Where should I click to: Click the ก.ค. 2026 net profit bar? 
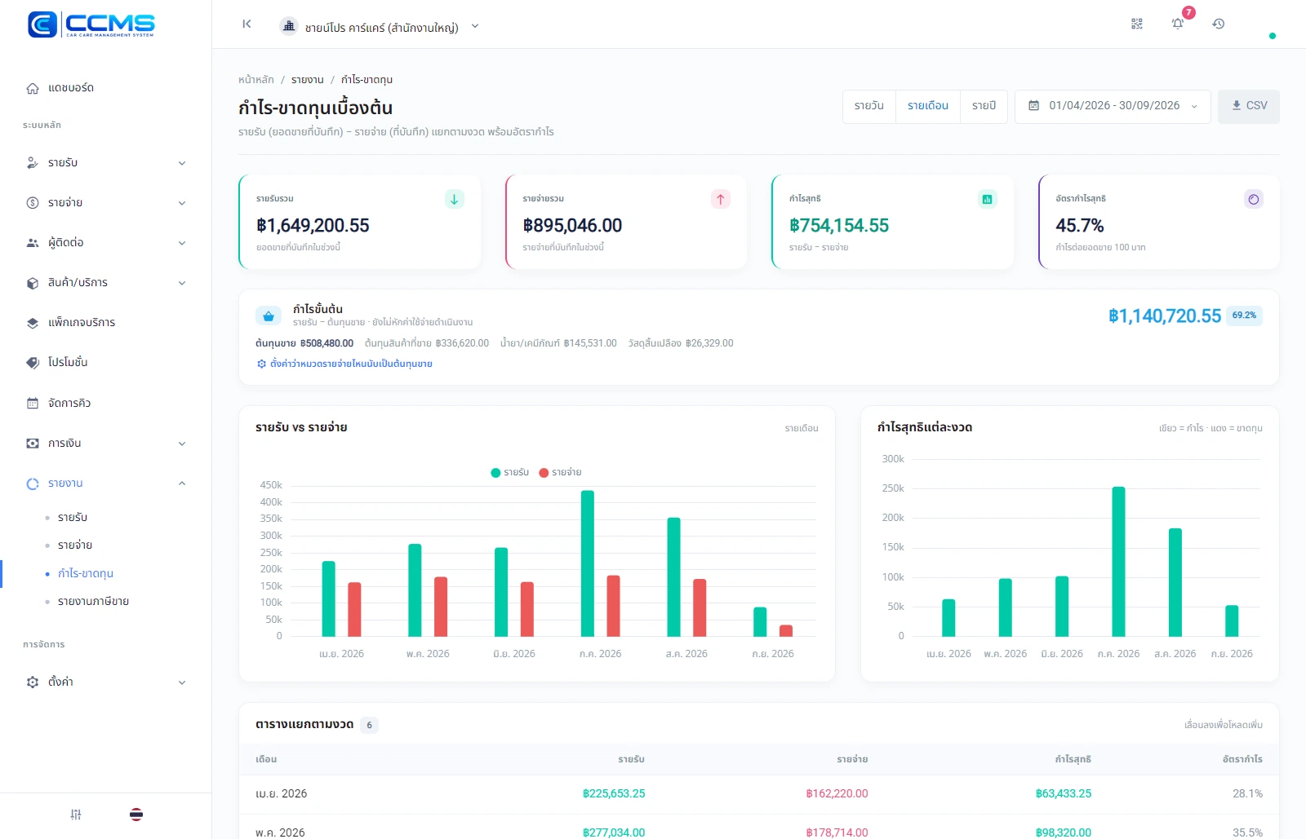1118,562
